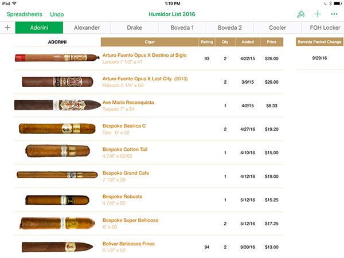Open the format paintbrush tool

coord(301,14)
